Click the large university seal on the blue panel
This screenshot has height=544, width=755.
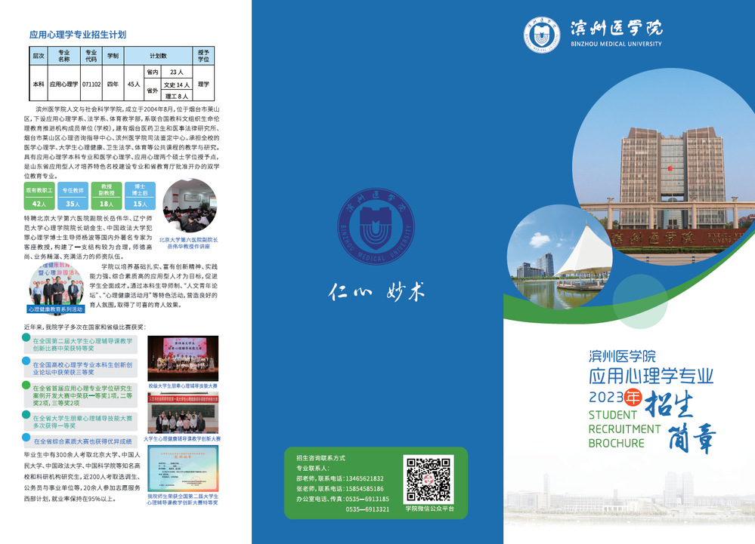click(x=376, y=226)
